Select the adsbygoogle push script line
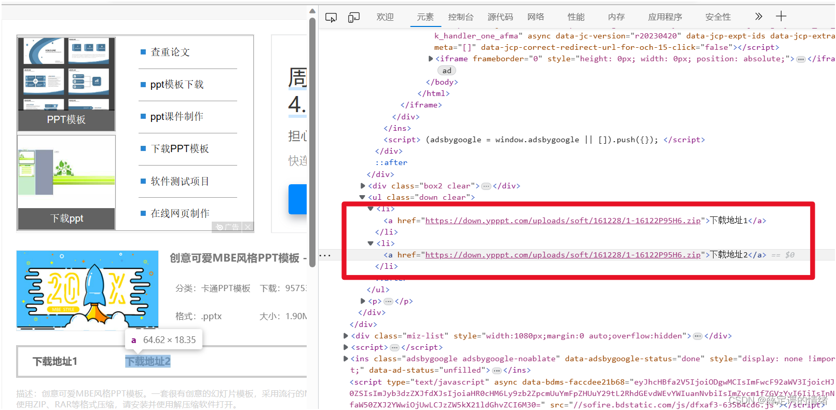Viewport: 836px width, 410px height. coord(544,140)
